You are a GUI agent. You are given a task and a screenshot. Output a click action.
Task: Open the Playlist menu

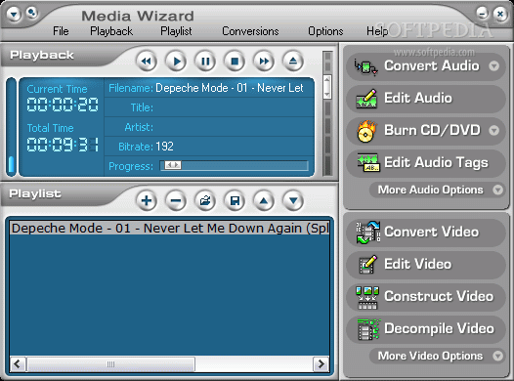pos(176,31)
